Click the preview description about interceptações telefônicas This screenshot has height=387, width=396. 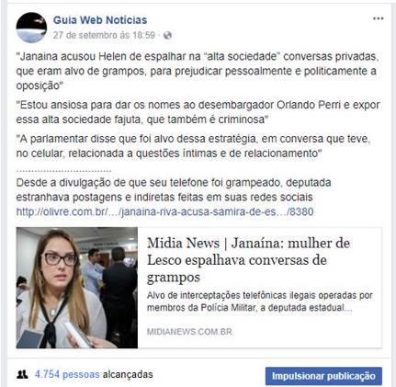(x=260, y=302)
